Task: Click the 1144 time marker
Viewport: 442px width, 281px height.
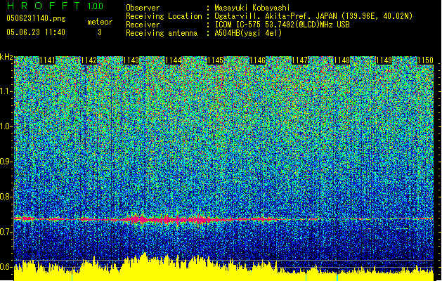Action: coord(174,60)
